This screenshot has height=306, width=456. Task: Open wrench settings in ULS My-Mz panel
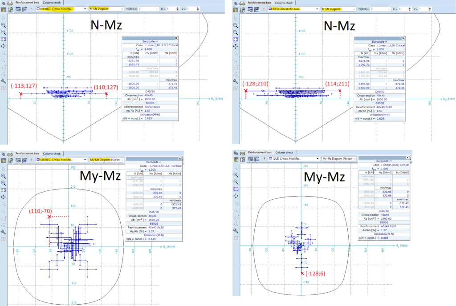point(236,231)
